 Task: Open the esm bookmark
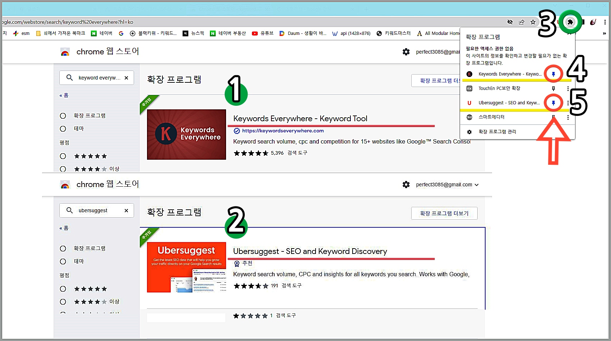21,33
